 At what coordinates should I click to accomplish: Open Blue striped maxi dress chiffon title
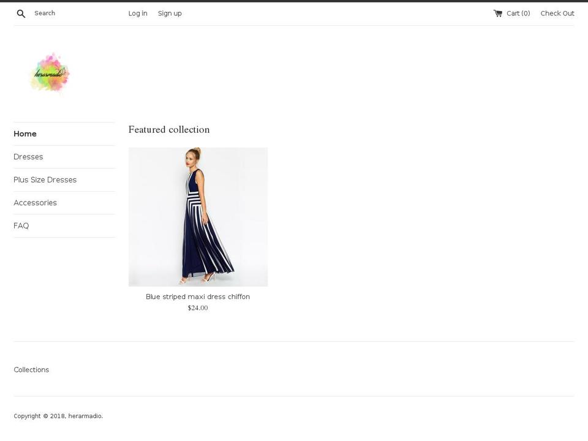click(198, 296)
